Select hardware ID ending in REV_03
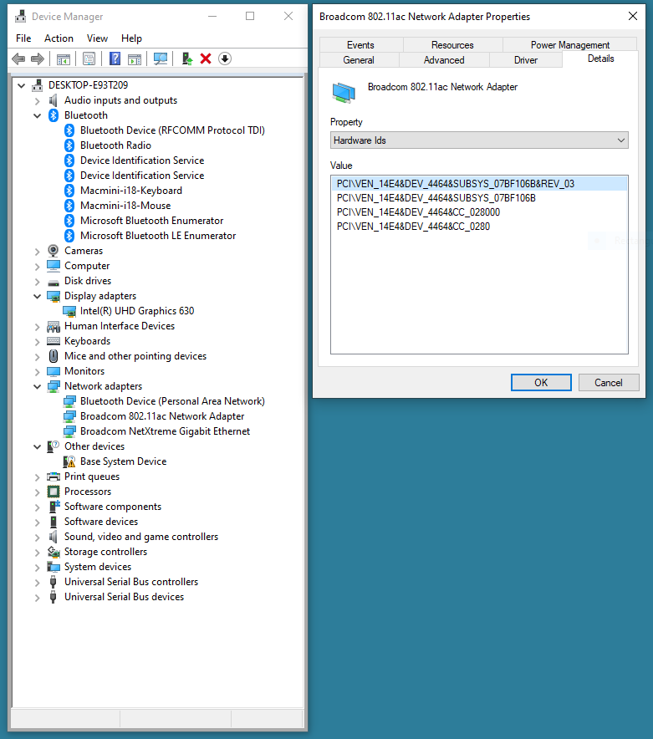 coord(479,184)
